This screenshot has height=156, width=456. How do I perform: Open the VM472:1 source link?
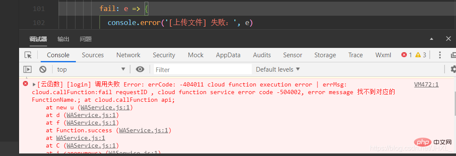pyautogui.click(x=426, y=85)
